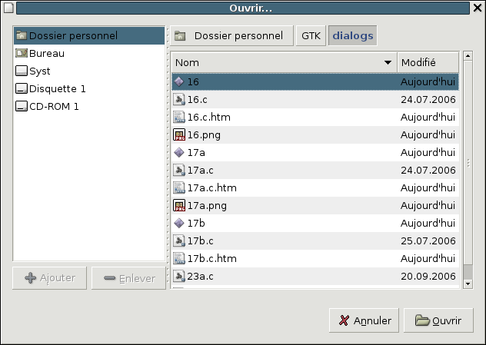Viewport: 486px width, 345px height.
Task: Go to Dossier personnel in path bar
Action: (x=231, y=36)
